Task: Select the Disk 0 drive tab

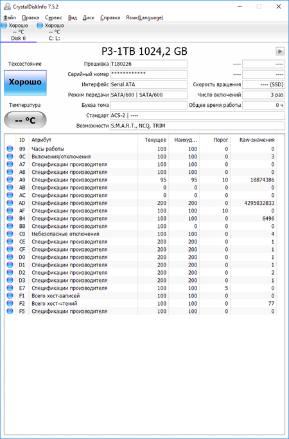Action: [19, 32]
